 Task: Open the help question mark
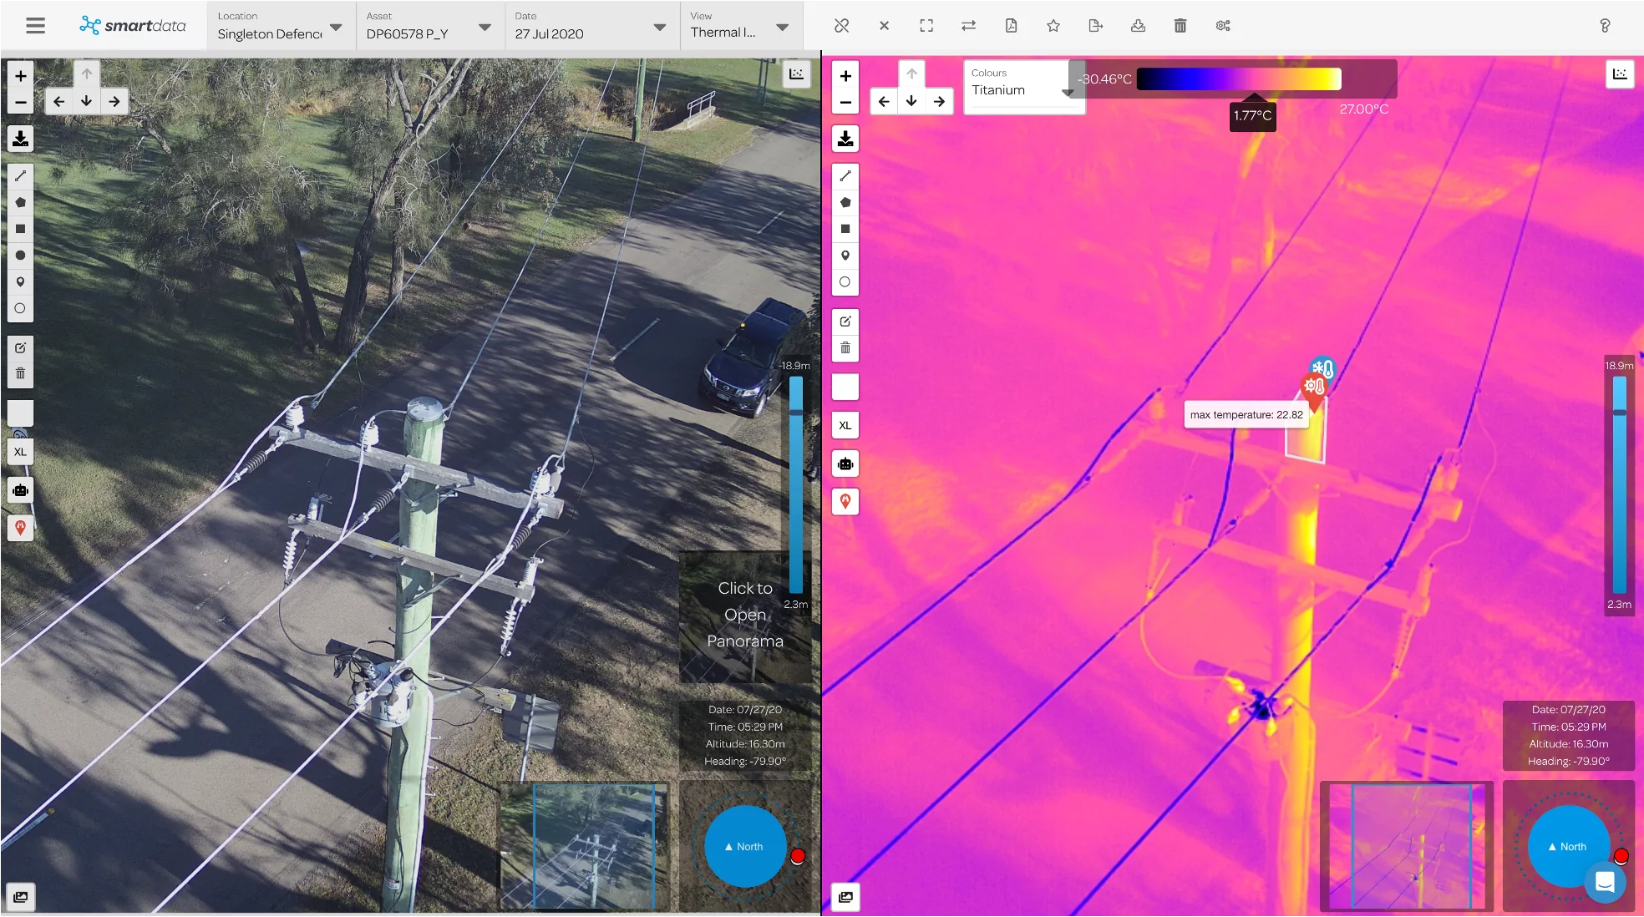click(1605, 26)
